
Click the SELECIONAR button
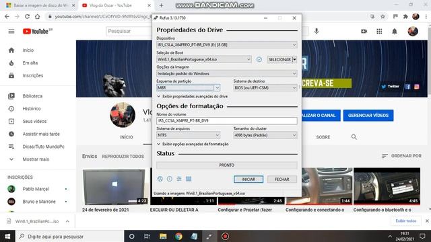pyautogui.click(x=280, y=59)
